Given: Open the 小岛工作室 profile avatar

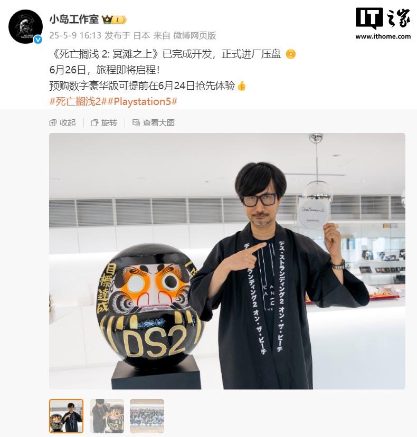Looking at the screenshot, I should pyautogui.click(x=25, y=26).
